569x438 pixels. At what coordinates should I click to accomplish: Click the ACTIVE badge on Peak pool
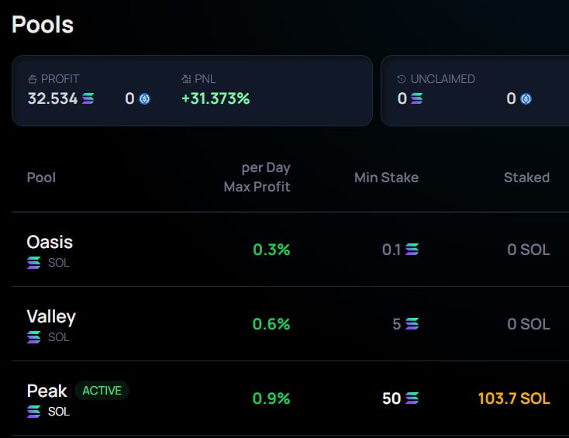[102, 391]
